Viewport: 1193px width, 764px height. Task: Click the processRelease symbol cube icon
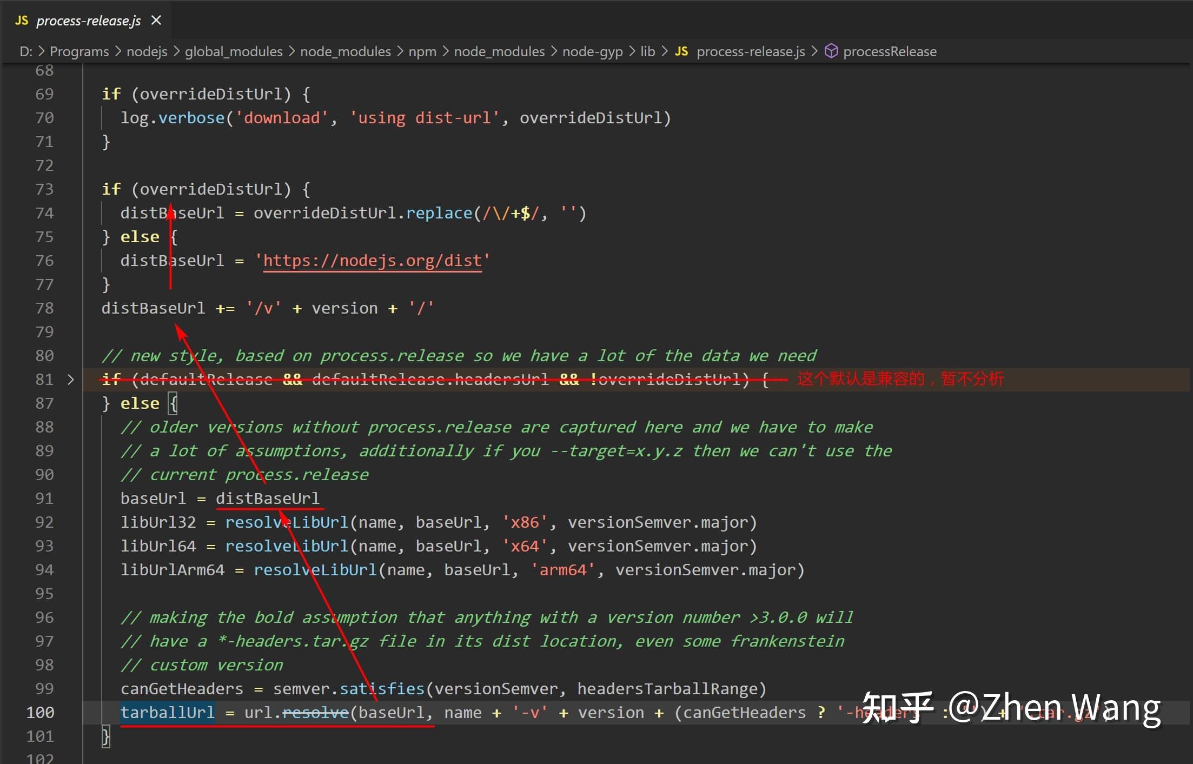point(831,51)
